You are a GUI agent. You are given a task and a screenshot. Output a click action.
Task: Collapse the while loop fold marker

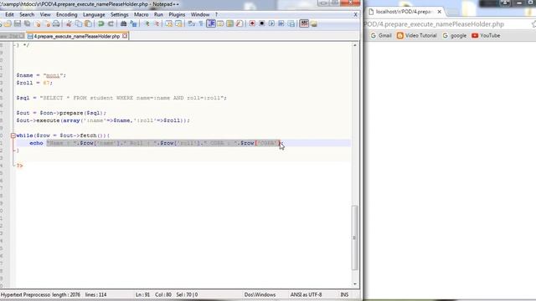pos(13,135)
